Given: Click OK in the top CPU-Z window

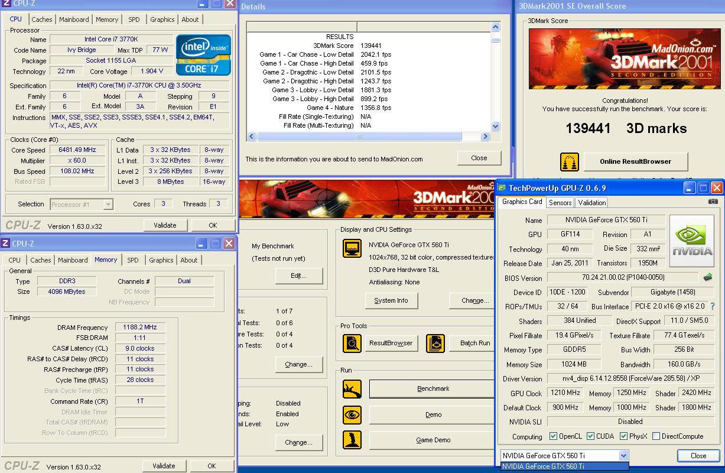Looking at the screenshot, I should click(x=213, y=225).
